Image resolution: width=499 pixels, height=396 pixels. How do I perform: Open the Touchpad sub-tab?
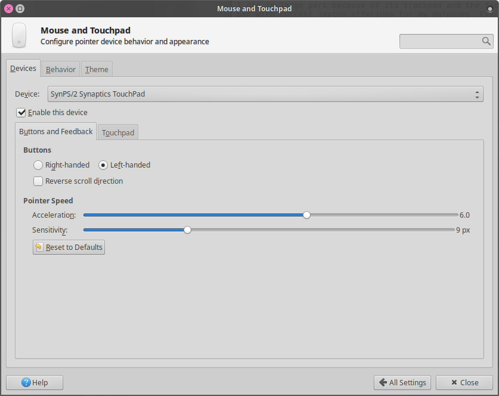pos(118,132)
